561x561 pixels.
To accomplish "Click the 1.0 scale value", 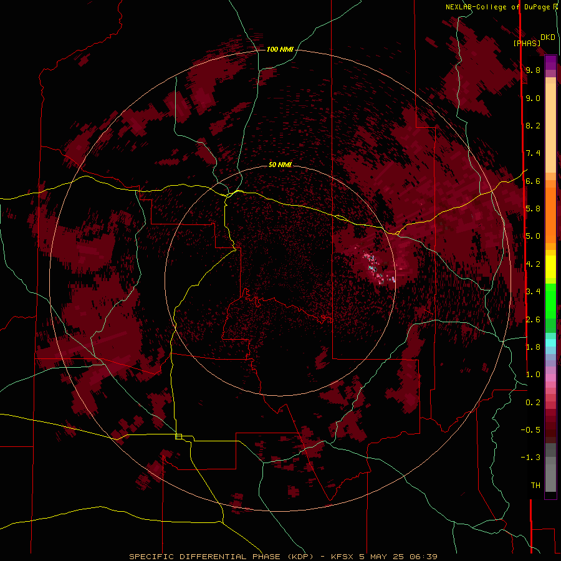I will click(x=533, y=375).
